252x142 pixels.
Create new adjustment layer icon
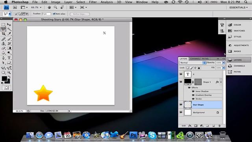coord(202,126)
